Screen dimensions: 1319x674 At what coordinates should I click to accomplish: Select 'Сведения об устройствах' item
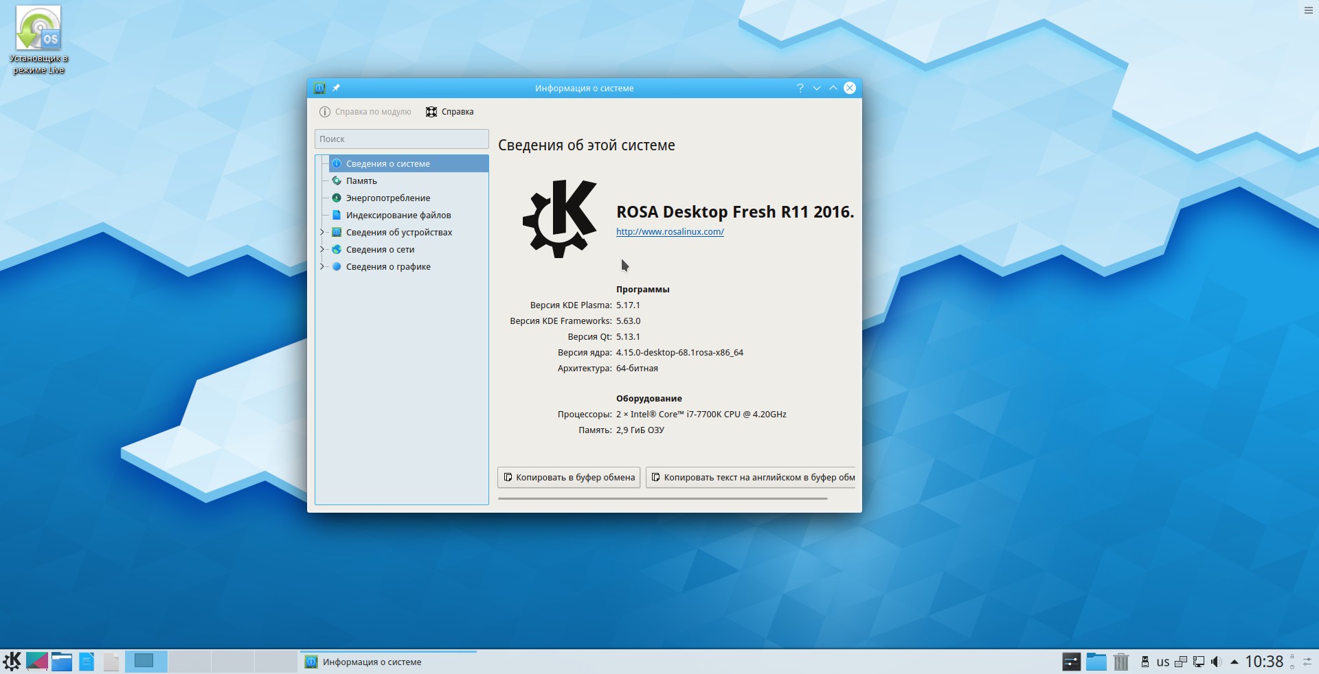(x=409, y=232)
